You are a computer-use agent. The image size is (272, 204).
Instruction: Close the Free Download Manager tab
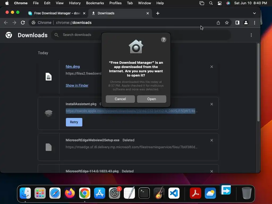click(x=84, y=13)
